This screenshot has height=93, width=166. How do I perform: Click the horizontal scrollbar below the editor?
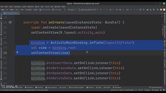coord(68,86)
